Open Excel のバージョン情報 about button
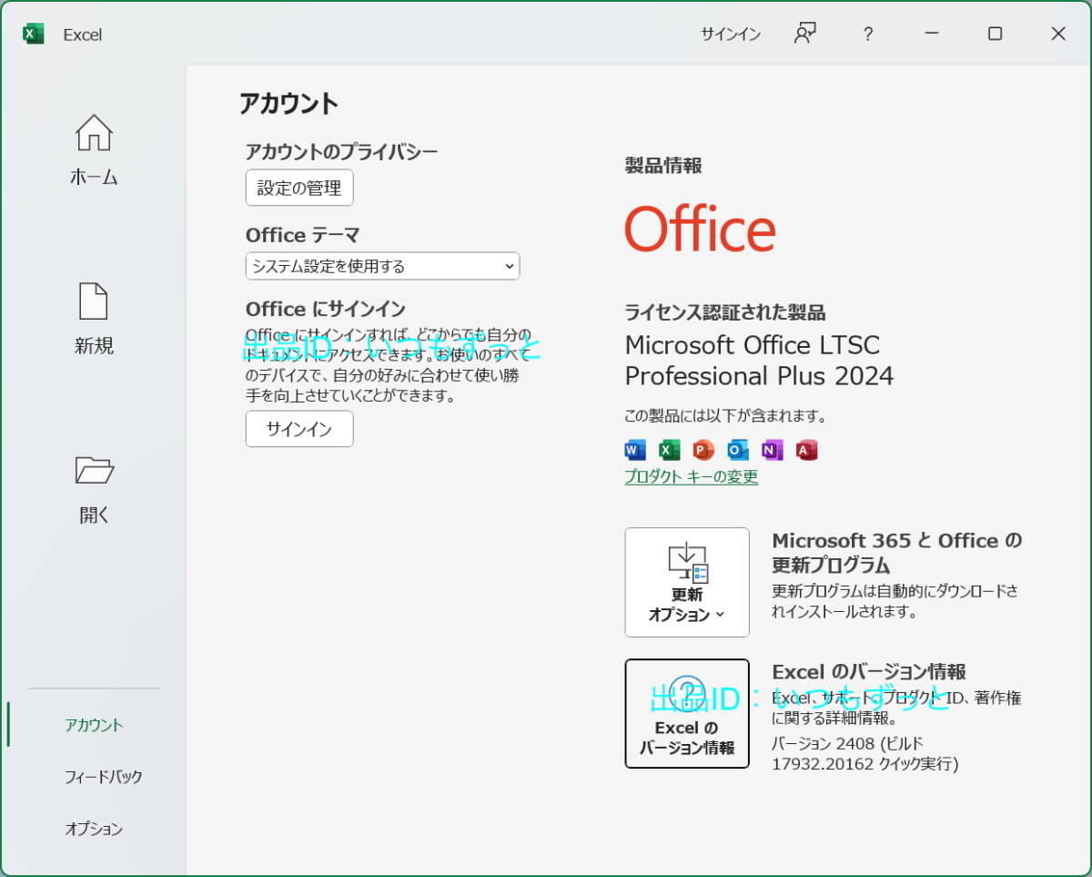Viewport: 1092px width, 877px height. click(687, 713)
